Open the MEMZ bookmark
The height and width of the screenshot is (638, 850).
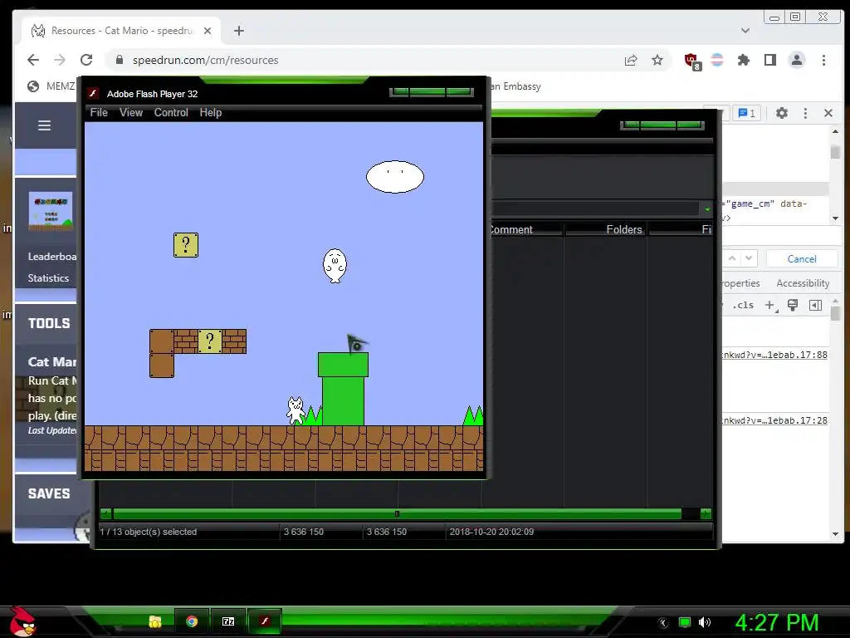[51, 86]
